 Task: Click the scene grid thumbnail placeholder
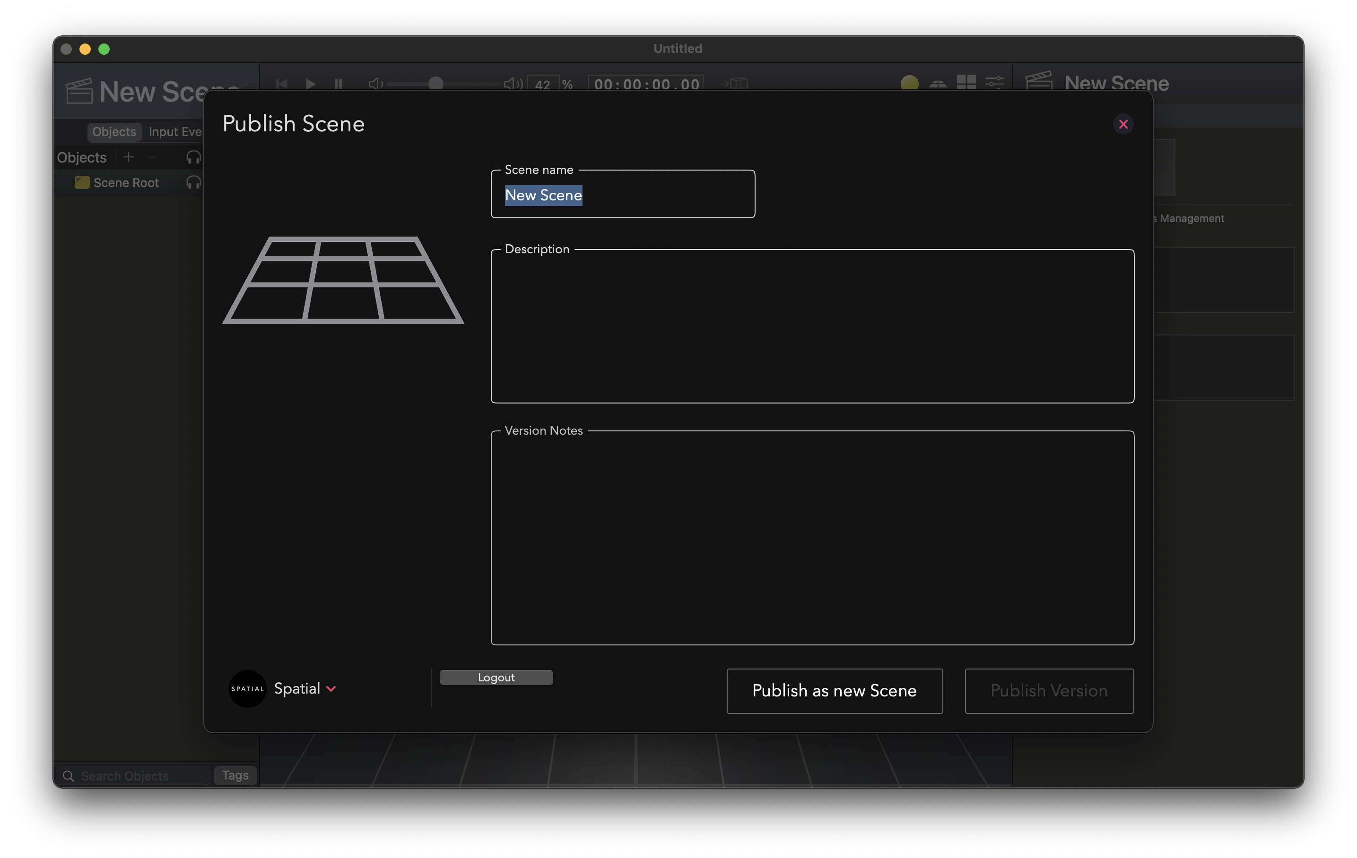(x=343, y=280)
